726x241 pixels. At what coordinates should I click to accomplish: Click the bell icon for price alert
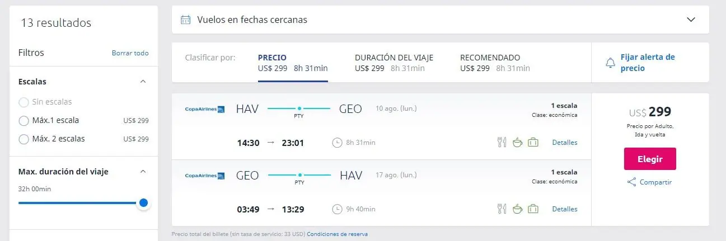point(610,63)
